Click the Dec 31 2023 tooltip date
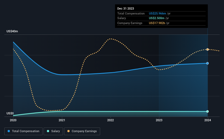 pos(126,8)
